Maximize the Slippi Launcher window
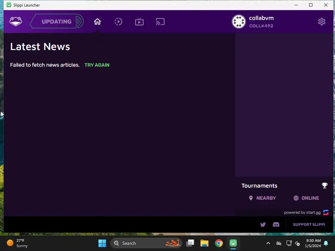Screen dimensions: 335x251 click(311, 5)
